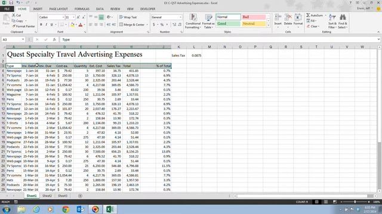Click Increase Decimal icon
The width and height of the screenshot is (382, 214).
pyautogui.click(x=174, y=24)
